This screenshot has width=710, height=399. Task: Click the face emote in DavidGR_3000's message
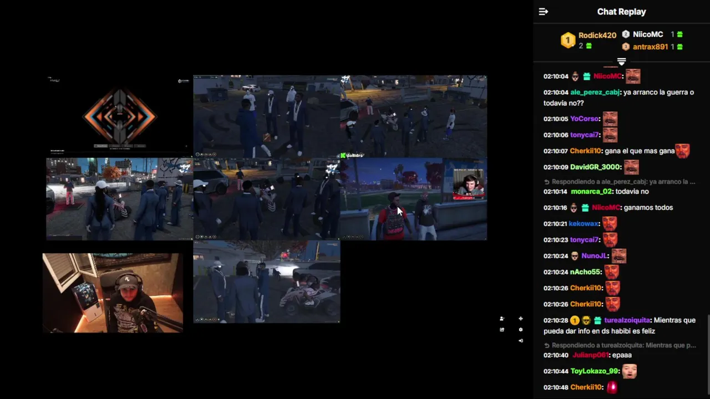pyautogui.click(x=631, y=167)
